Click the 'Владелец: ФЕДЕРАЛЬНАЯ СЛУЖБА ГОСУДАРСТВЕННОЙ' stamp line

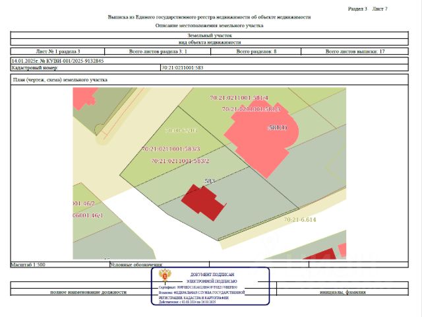(202, 293)
